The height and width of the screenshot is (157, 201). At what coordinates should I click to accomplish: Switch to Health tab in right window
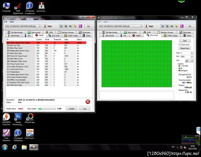pyautogui.click(x=137, y=35)
